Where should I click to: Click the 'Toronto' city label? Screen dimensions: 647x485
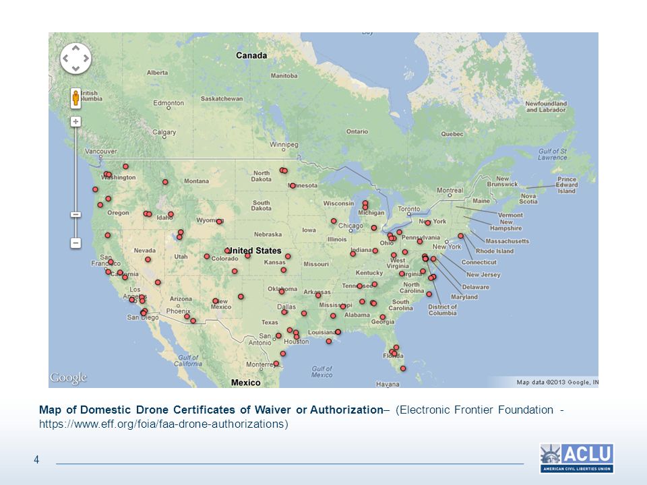pyautogui.click(x=409, y=209)
